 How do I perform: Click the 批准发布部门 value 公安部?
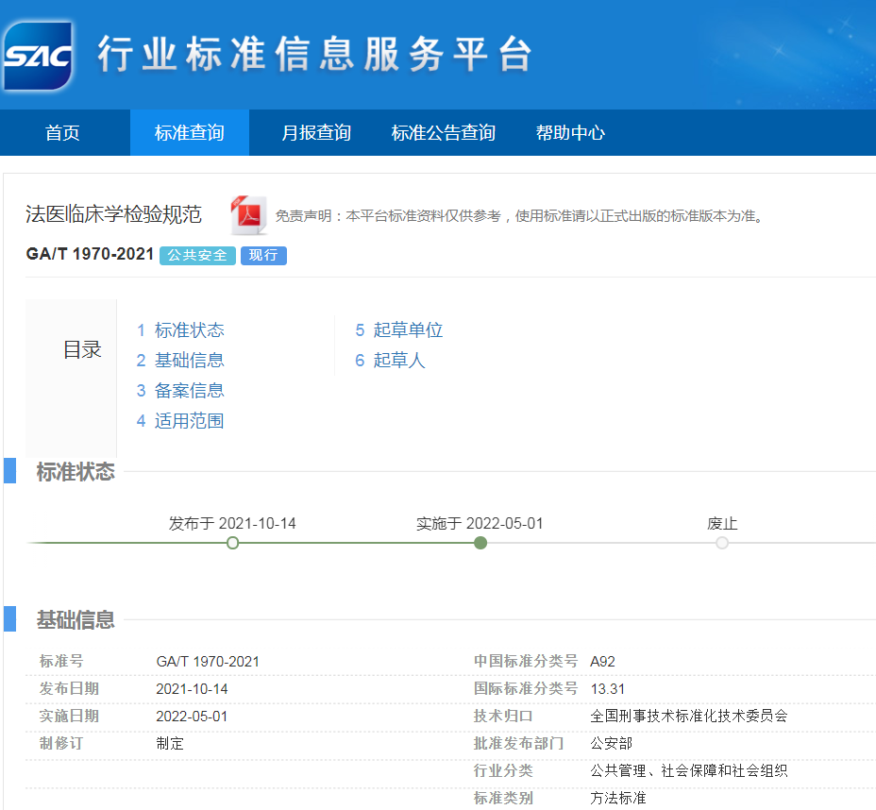(x=611, y=744)
